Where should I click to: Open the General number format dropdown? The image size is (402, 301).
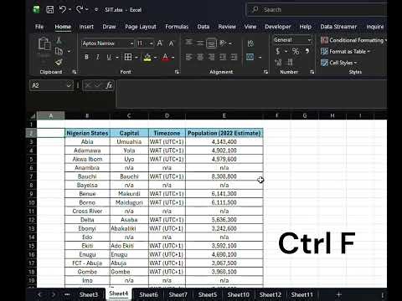click(x=309, y=40)
